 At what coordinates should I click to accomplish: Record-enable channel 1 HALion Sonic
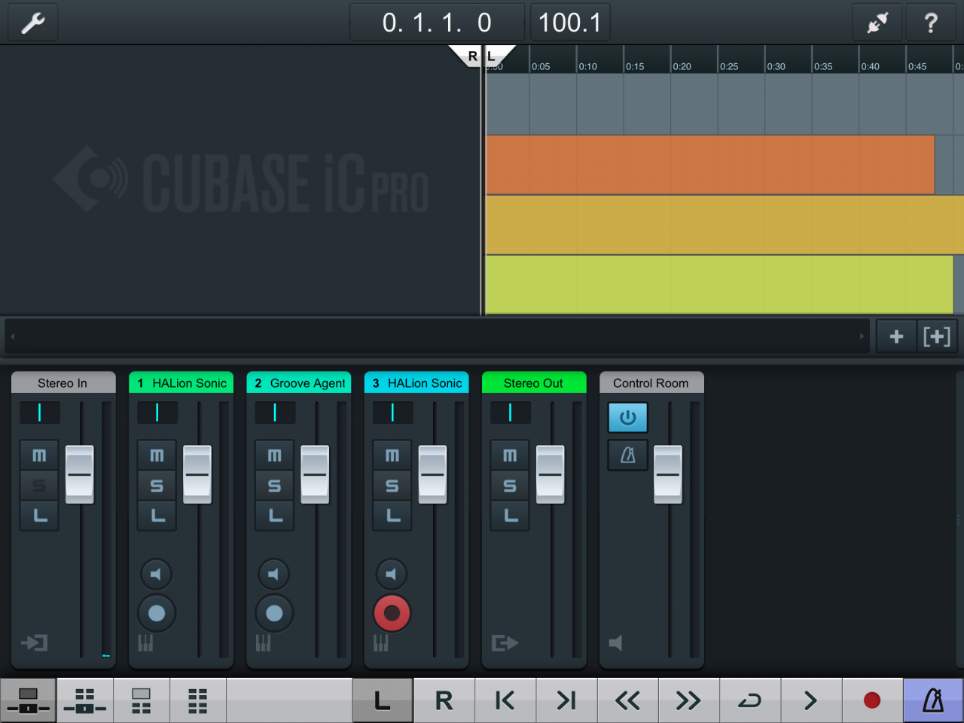157,613
